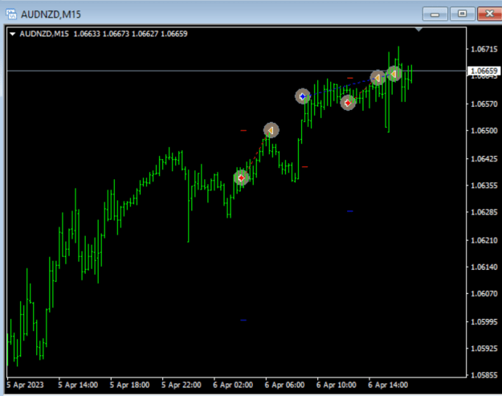502x396 pixels.
Task: Click the 1.06140 price scale label
Action: pos(484,267)
